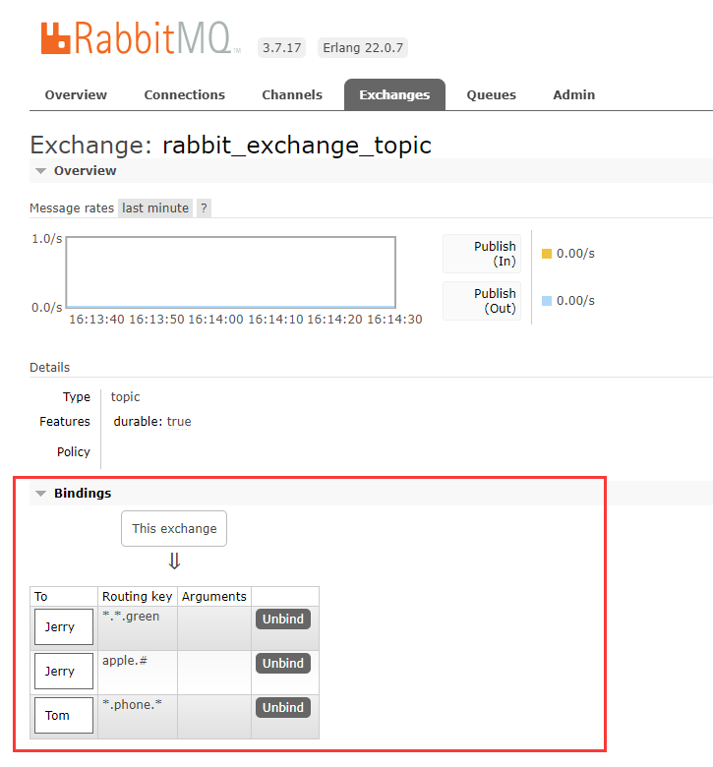Screen dimensions: 713x767
Task: Open the Tom queue link
Action: 64,715
